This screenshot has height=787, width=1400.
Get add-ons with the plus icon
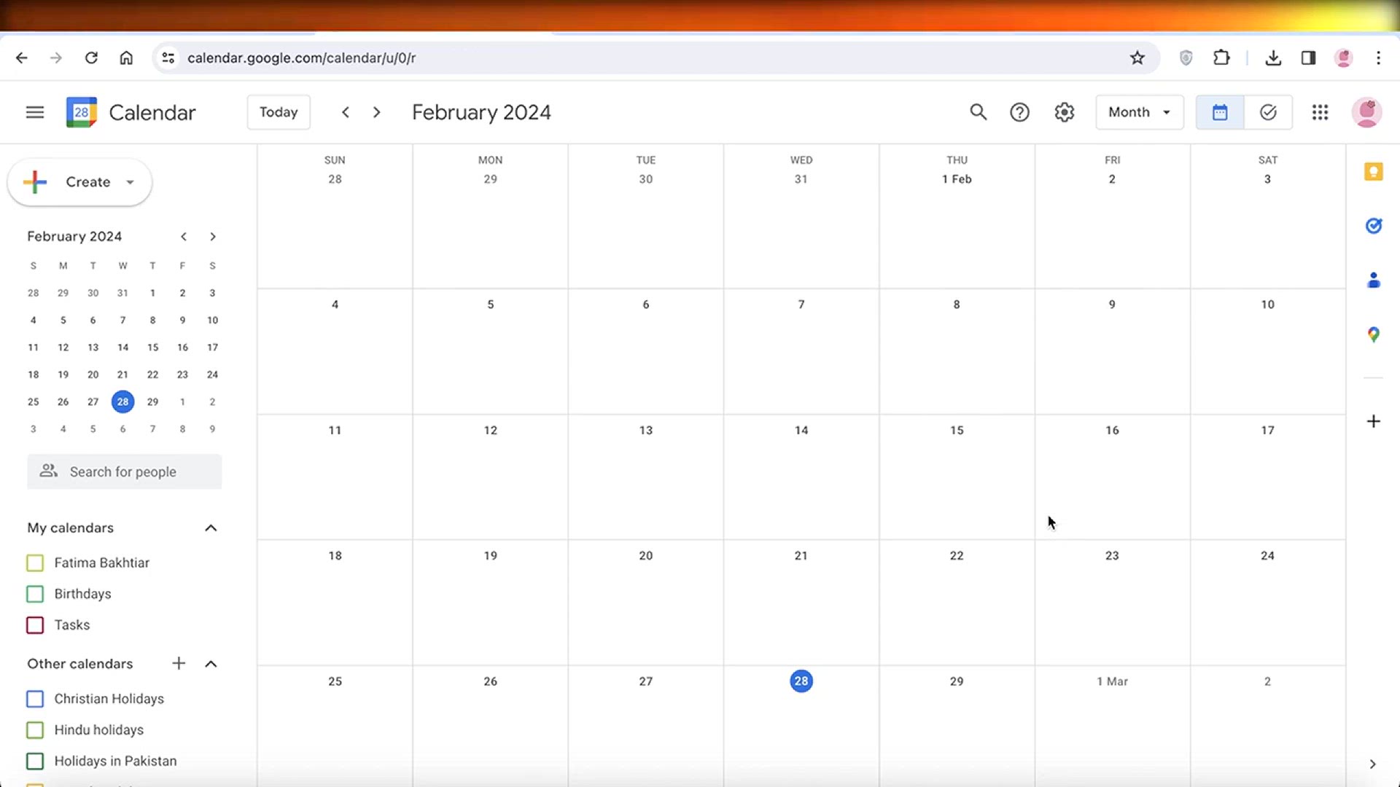(1373, 421)
